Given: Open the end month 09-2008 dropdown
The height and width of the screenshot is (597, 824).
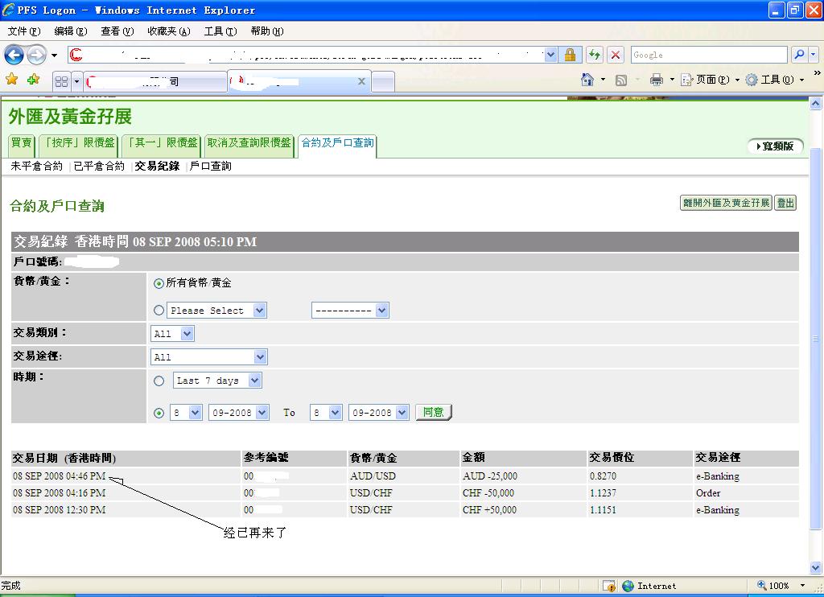Looking at the screenshot, I should [x=379, y=413].
